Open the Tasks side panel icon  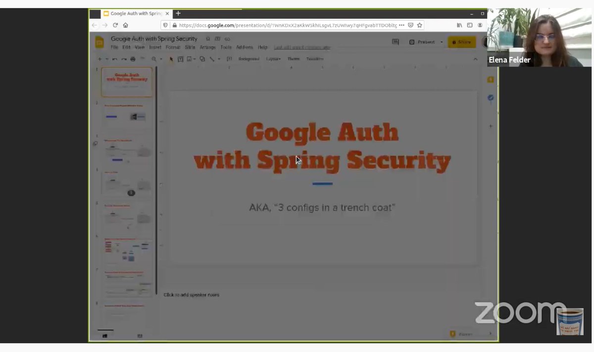491,98
